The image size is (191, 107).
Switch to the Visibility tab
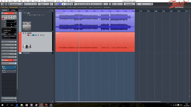tap(13, 10)
